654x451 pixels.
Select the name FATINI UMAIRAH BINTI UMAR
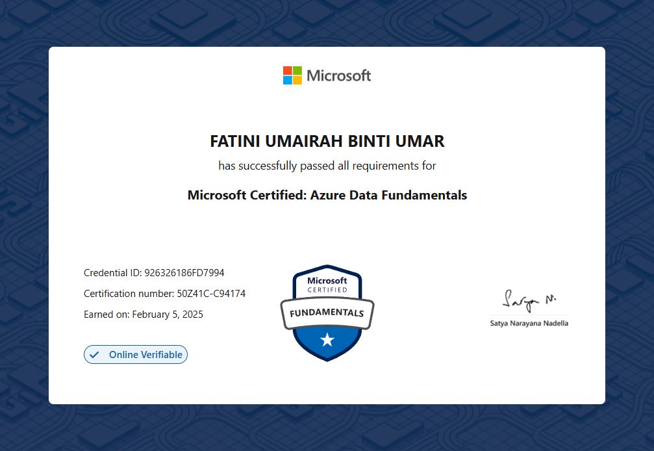(x=327, y=141)
